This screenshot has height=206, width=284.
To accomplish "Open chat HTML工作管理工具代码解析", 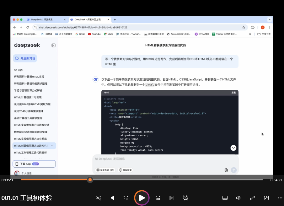I will (x=30, y=153).
